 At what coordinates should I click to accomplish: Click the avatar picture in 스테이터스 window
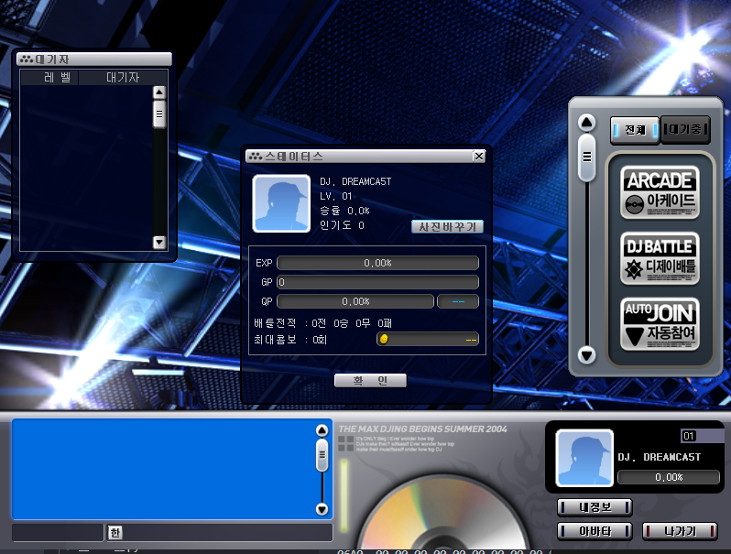pos(281,203)
